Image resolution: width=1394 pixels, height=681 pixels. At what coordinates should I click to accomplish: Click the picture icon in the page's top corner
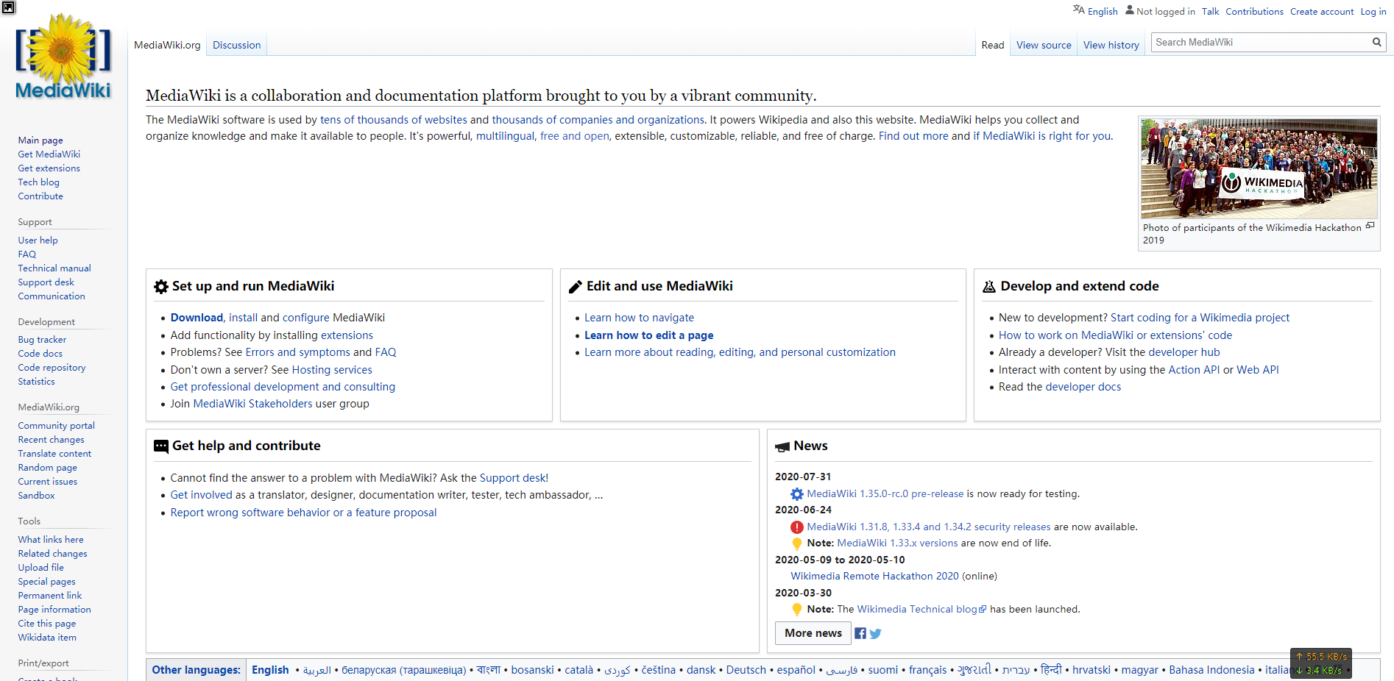click(x=8, y=7)
